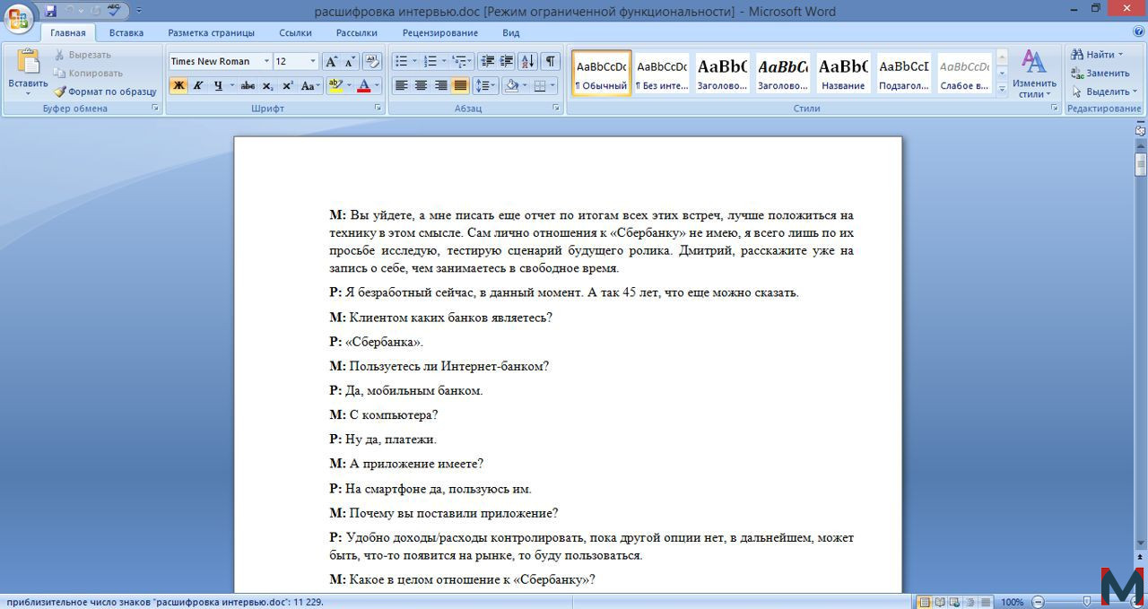Click the character count in status bar

tap(163, 602)
